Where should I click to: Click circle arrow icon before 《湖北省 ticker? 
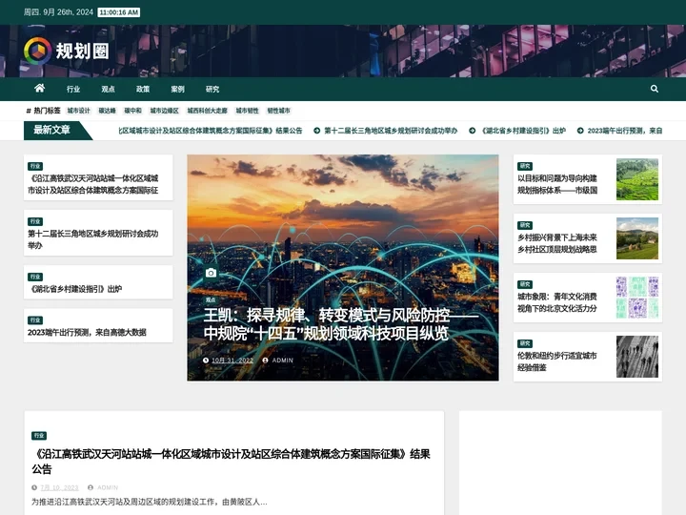(473, 131)
